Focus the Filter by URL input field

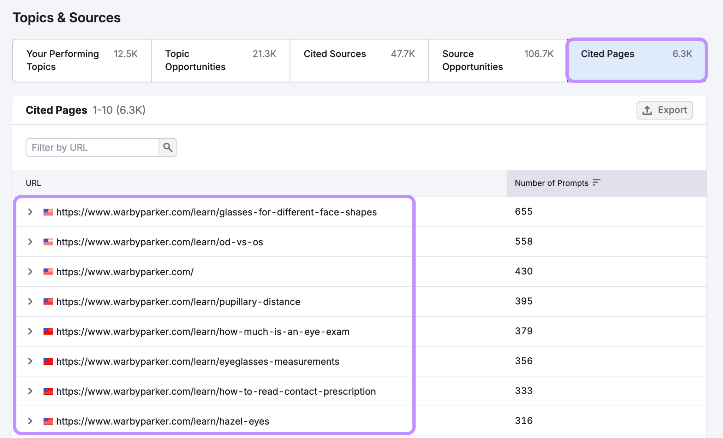[92, 147]
